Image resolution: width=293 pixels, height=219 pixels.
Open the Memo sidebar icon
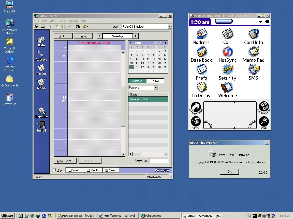[x=41, y=84]
